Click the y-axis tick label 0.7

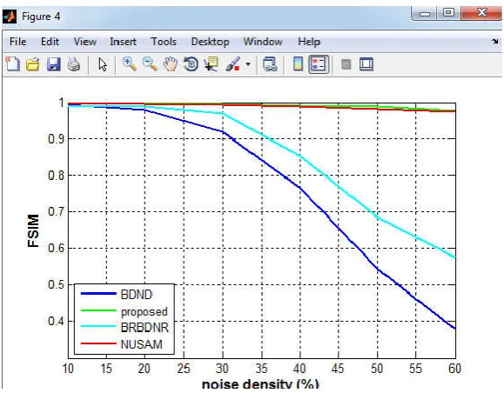pyautogui.click(x=57, y=211)
